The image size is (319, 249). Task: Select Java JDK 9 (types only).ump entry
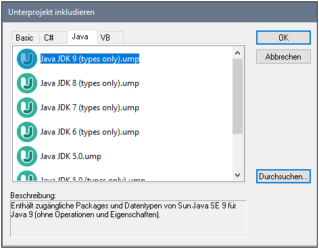90,59
